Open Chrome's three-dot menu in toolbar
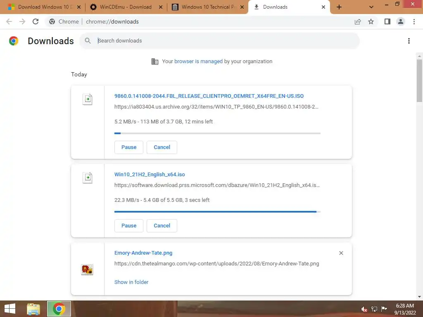The image size is (423, 317). pyautogui.click(x=414, y=21)
